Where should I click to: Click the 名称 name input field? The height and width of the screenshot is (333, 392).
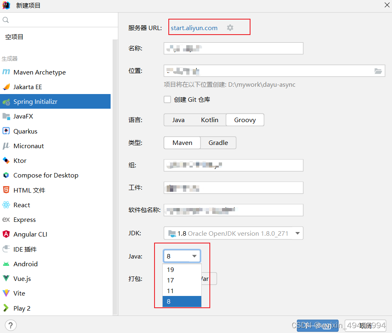coord(233,48)
